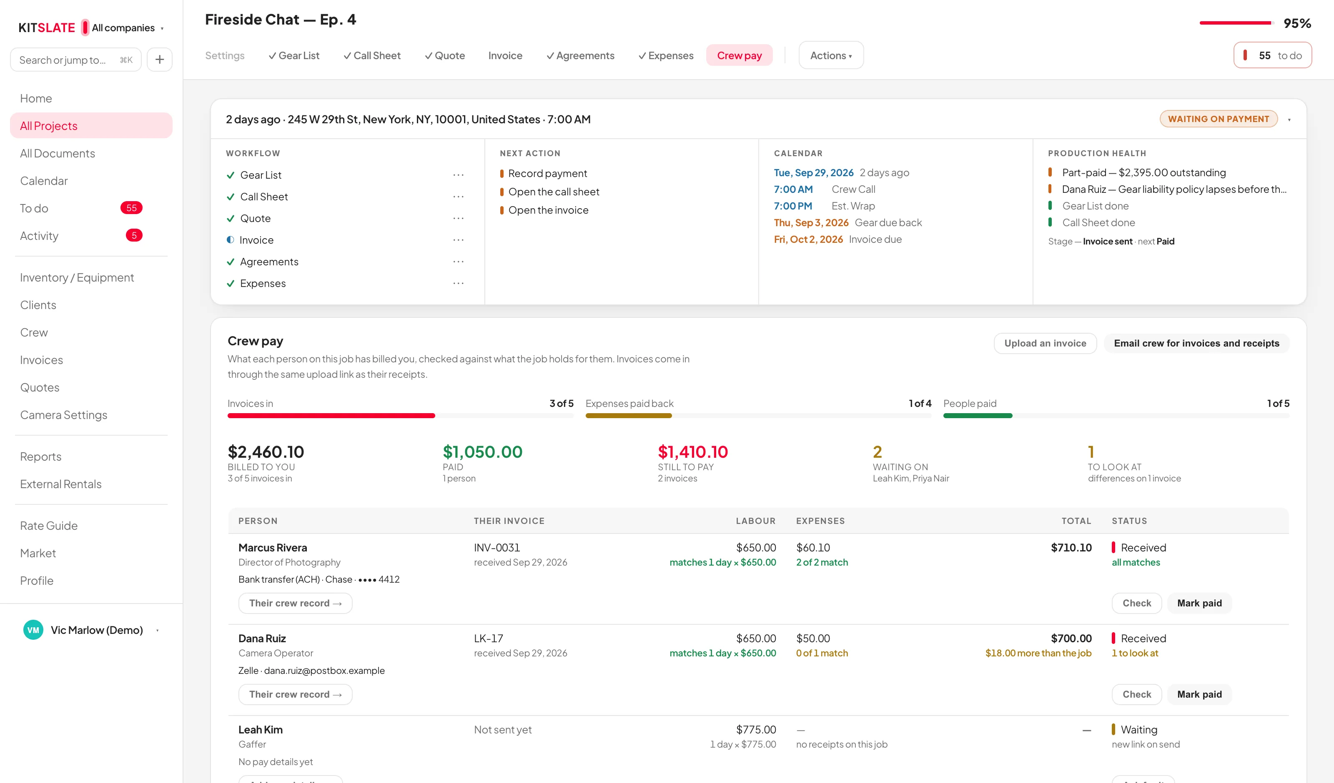Open the 55 to do button

pos(1273,55)
